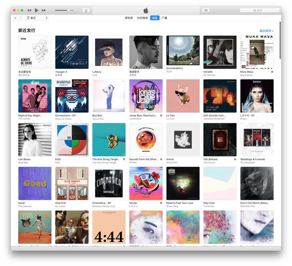Skip ahead with the fast-forward button
This screenshot has height=266, width=292.
pos(44,11)
